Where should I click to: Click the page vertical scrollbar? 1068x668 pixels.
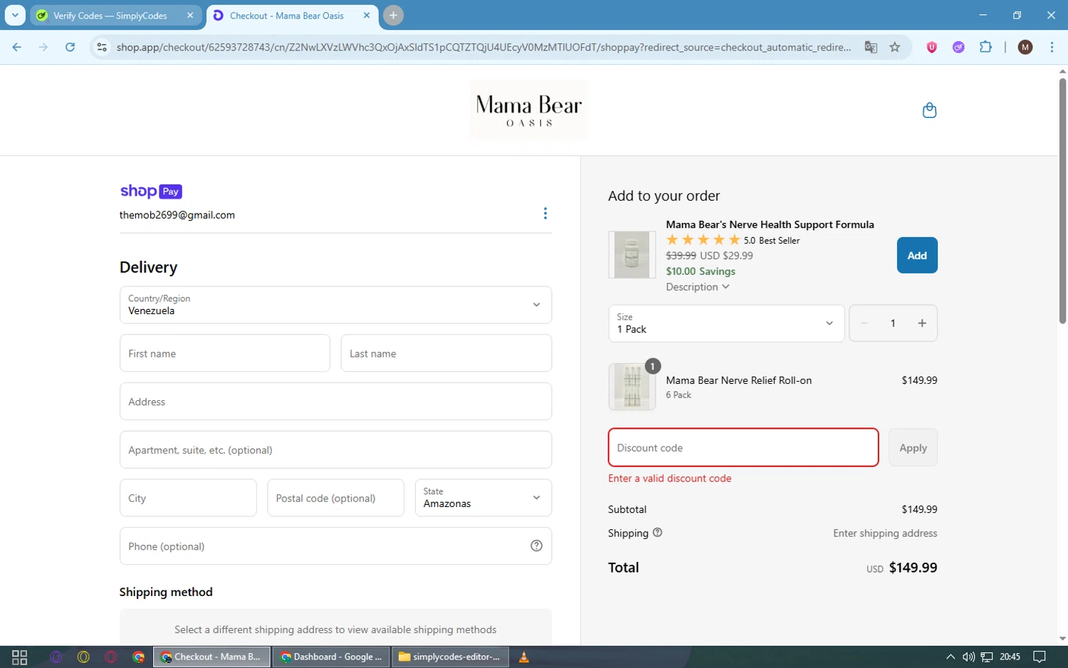[1062, 199]
